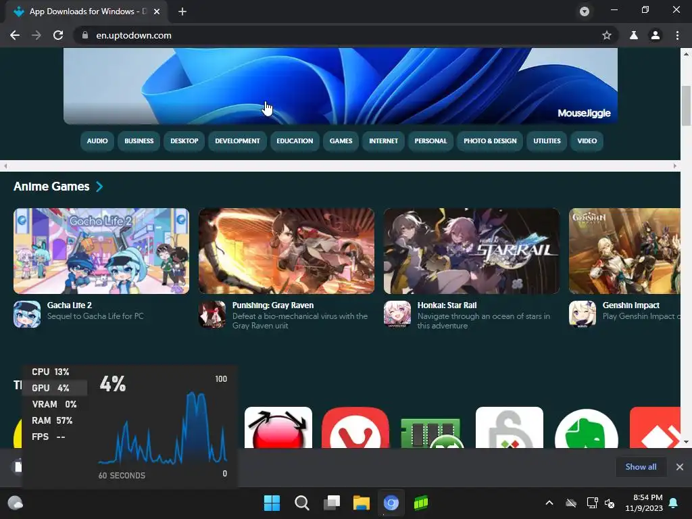This screenshot has width=692, height=519.
Task: Bookmark this page with the star icon
Action: point(607,35)
